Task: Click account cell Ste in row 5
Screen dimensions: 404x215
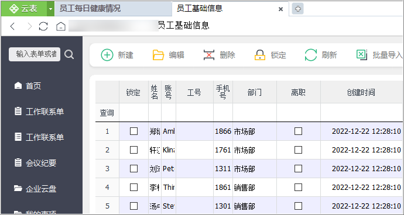Action: (169, 206)
